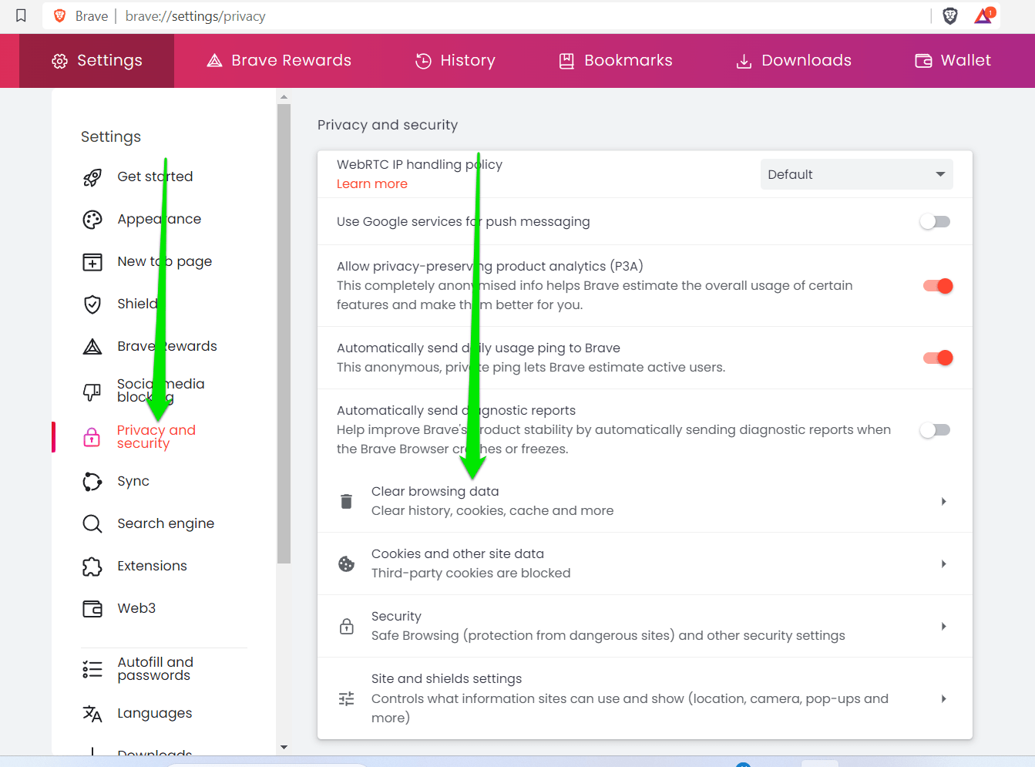Click the rocket icon beside Get started

pos(92,177)
